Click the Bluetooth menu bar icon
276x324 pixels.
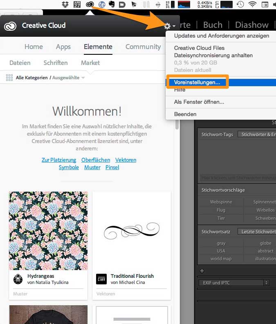(x=158, y=4)
